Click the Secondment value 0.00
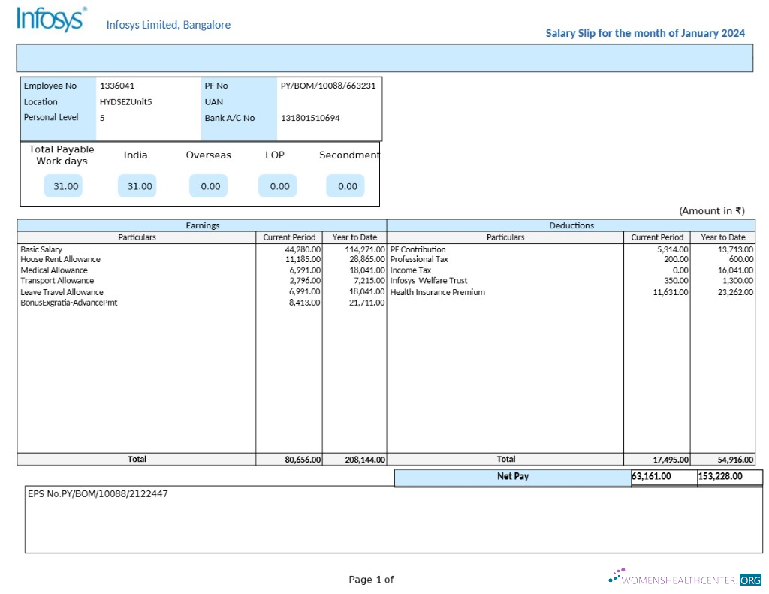Viewport: 769px width, 594px height. pos(345,185)
